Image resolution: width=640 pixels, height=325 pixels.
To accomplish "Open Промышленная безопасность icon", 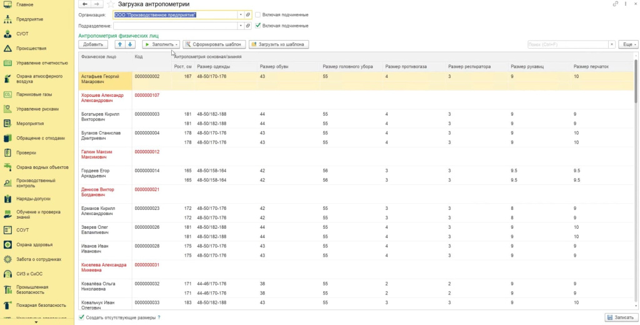I will (7, 289).
